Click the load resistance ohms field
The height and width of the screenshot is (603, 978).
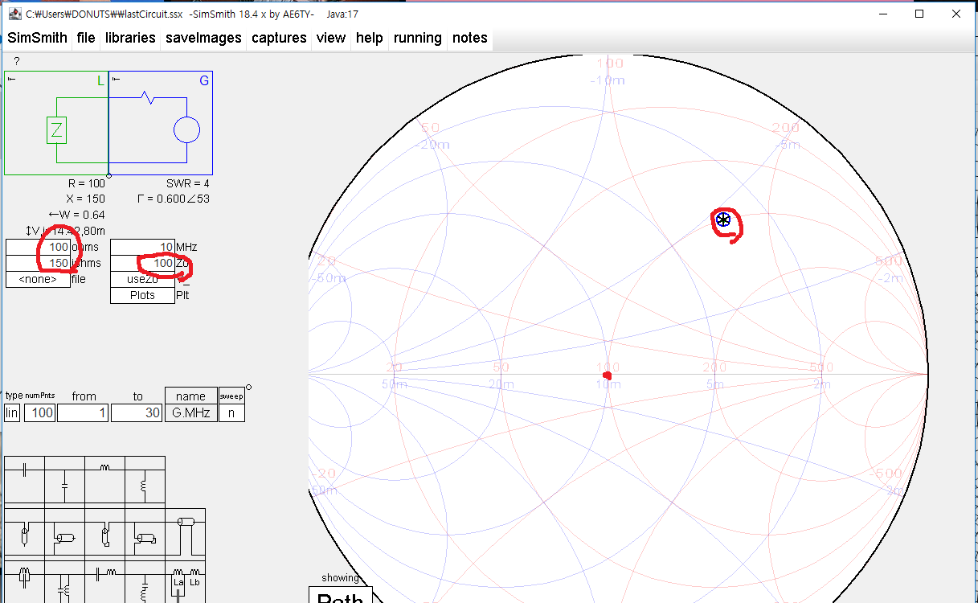[38, 248]
